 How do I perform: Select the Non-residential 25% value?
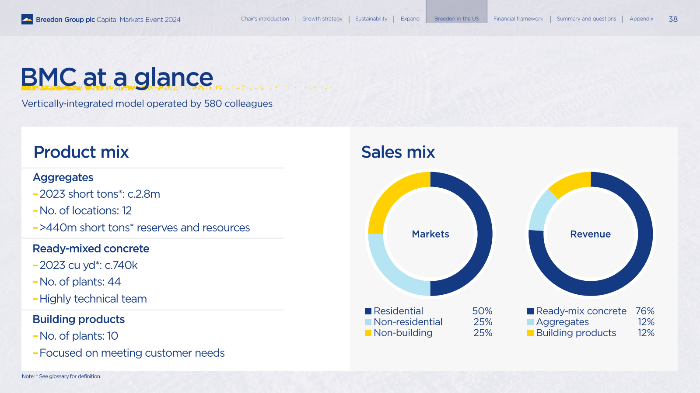[x=483, y=322]
